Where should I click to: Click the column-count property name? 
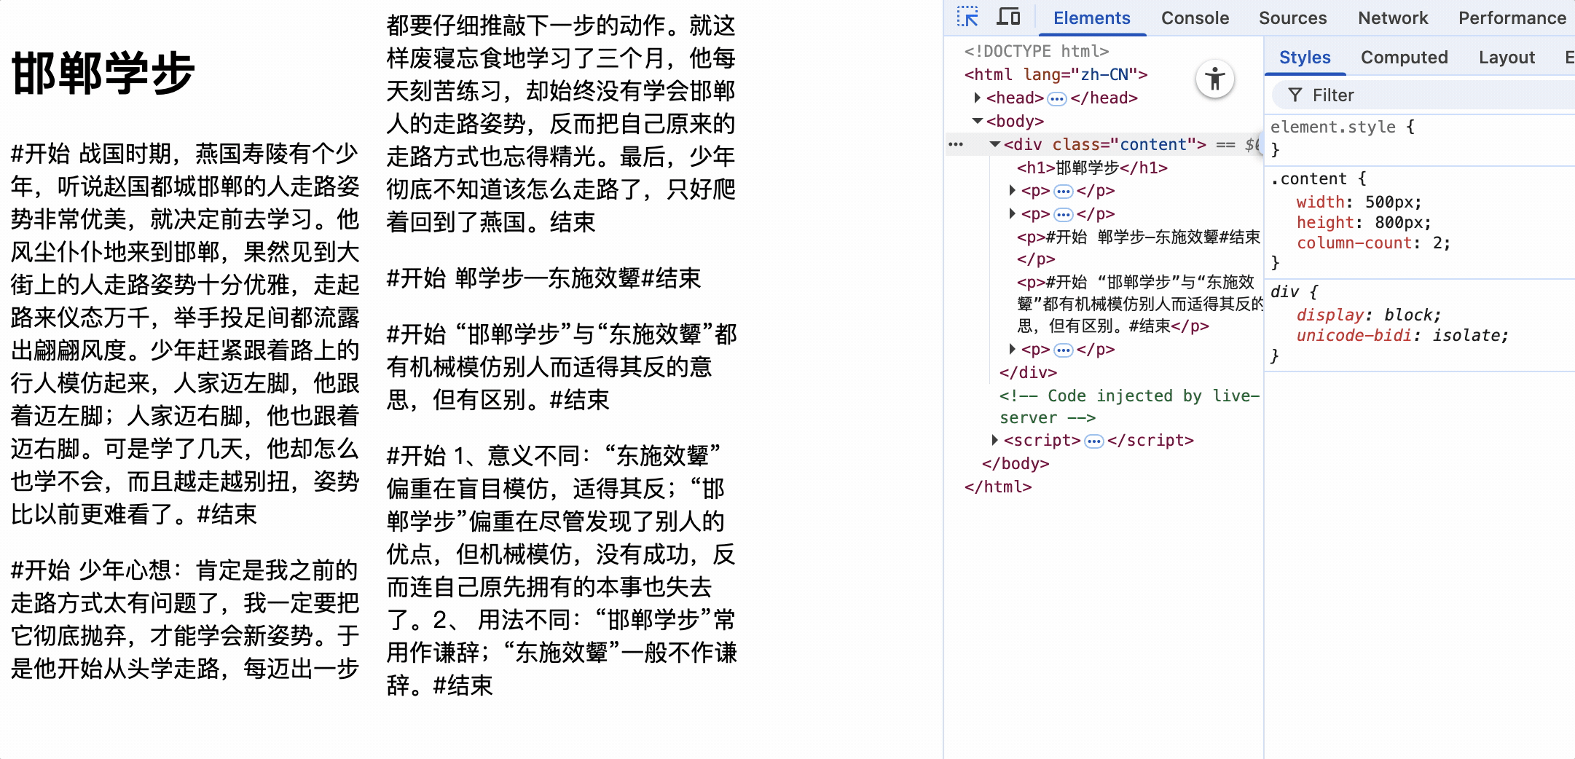click(1354, 243)
